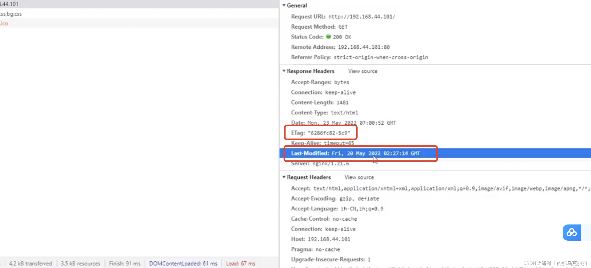Click the green status code indicator
Viewport: 591px width, 268px height.
(328, 37)
